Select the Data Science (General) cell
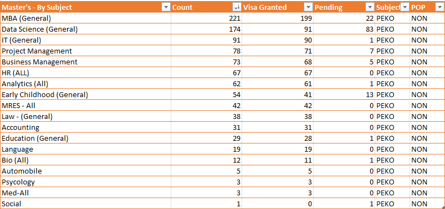 [x=86, y=29]
